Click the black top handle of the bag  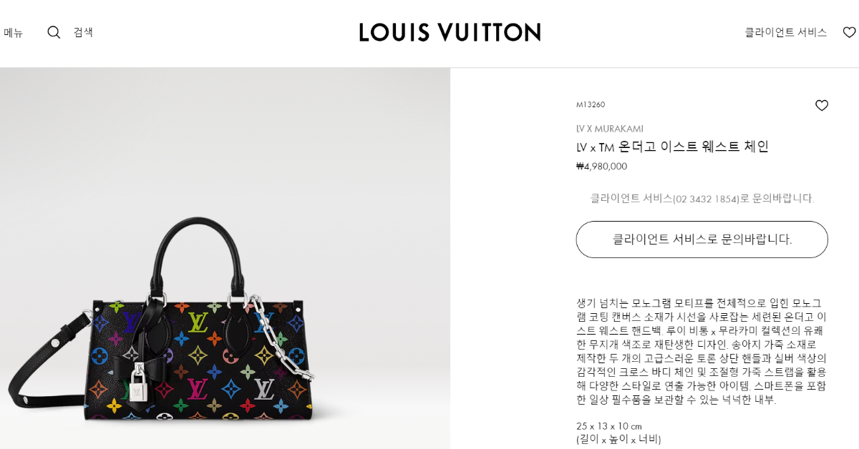coord(200,252)
